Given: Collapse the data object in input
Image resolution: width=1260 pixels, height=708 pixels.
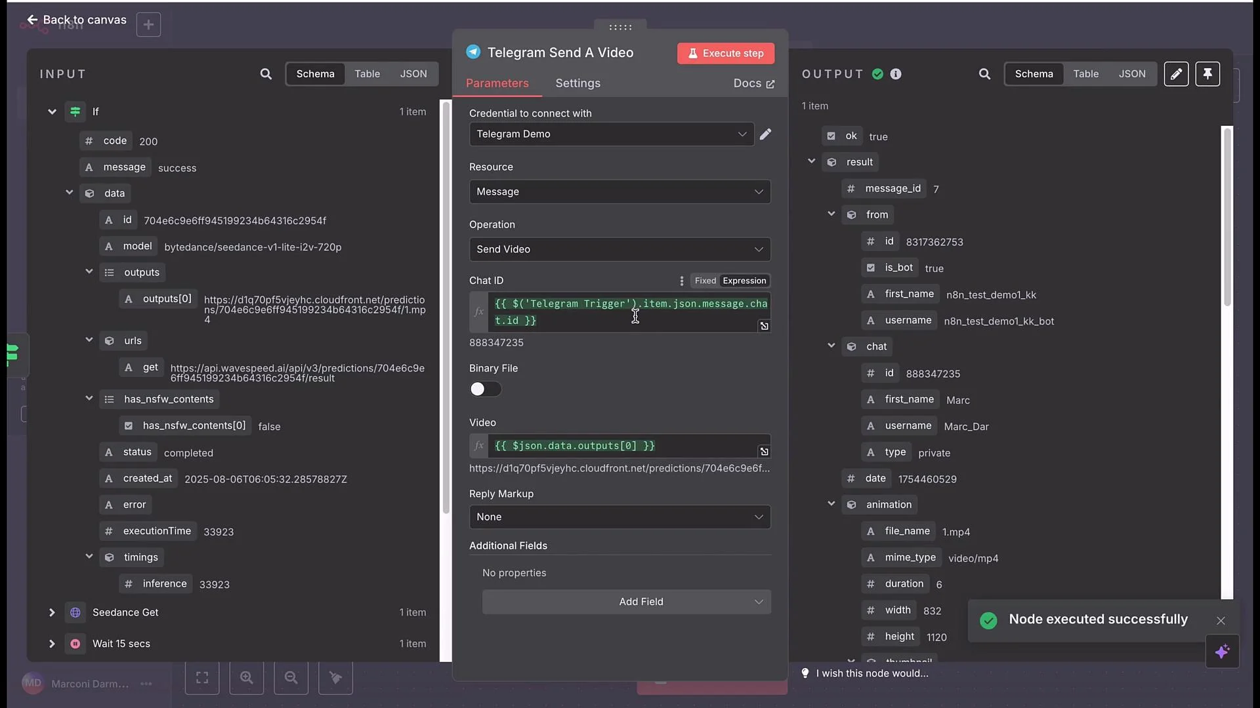Looking at the screenshot, I should point(69,193).
